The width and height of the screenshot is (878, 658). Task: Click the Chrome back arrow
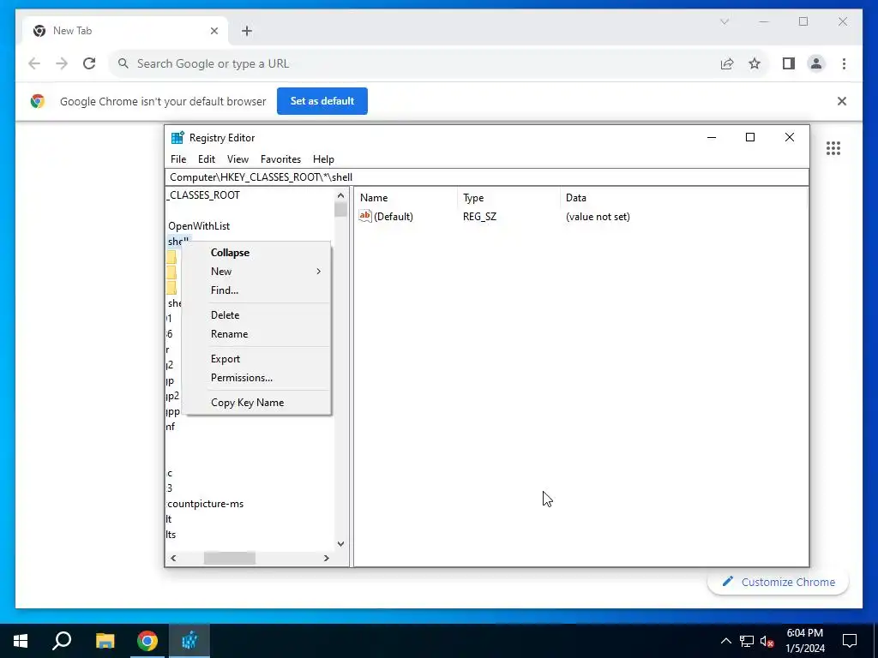[34, 63]
